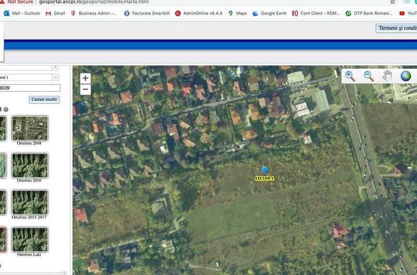This screenshot has height=275, width=417.
Task: Click the Not Secure warning icon
Action: [x=3, y=2]
